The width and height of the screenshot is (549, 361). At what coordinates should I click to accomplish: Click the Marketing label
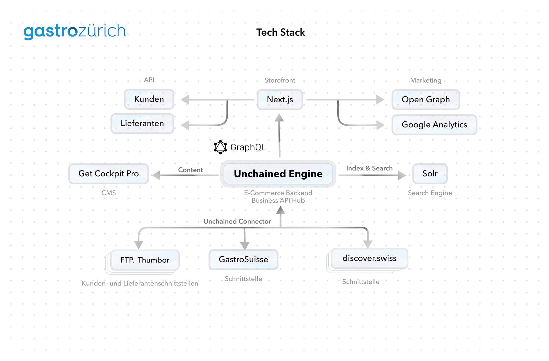426,80
